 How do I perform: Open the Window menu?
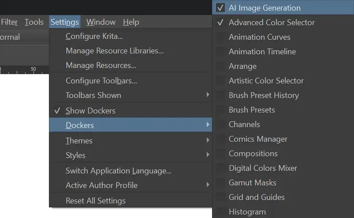click(101, 22)
